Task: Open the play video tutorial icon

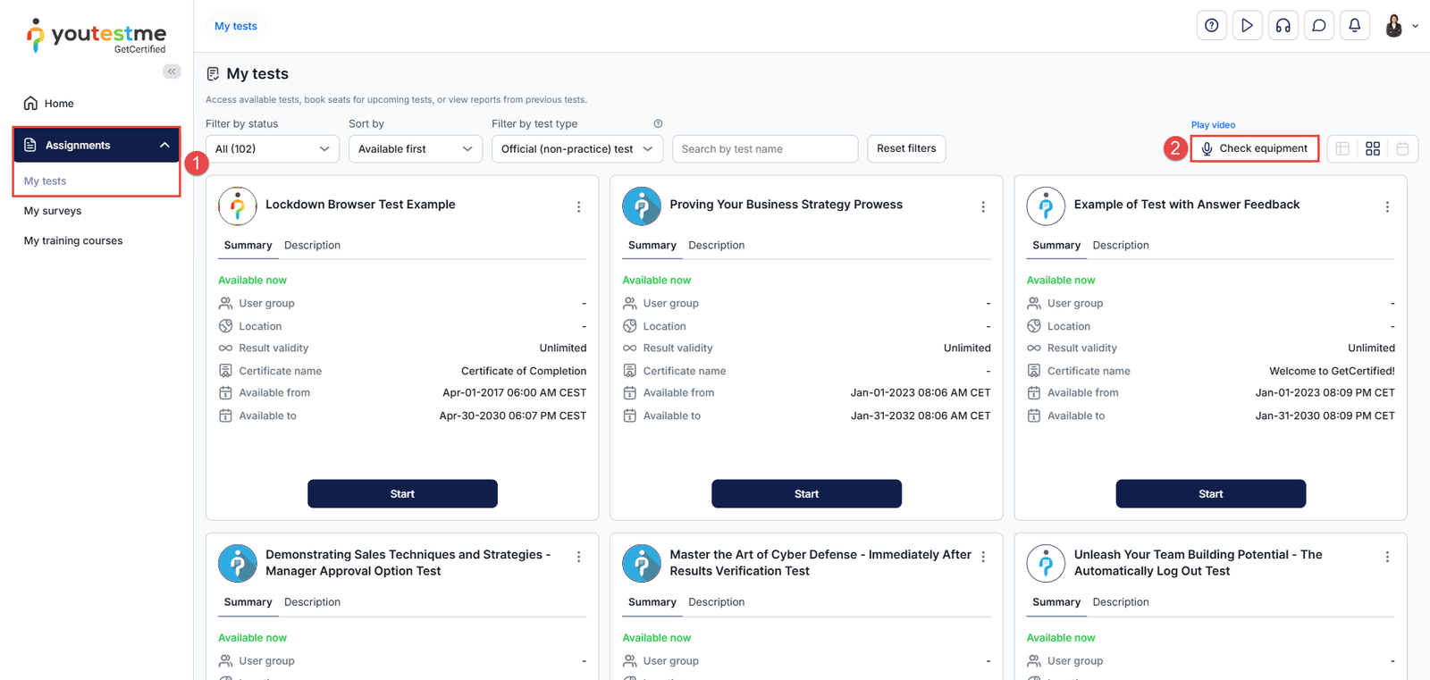Action: tap(1247, 26)
